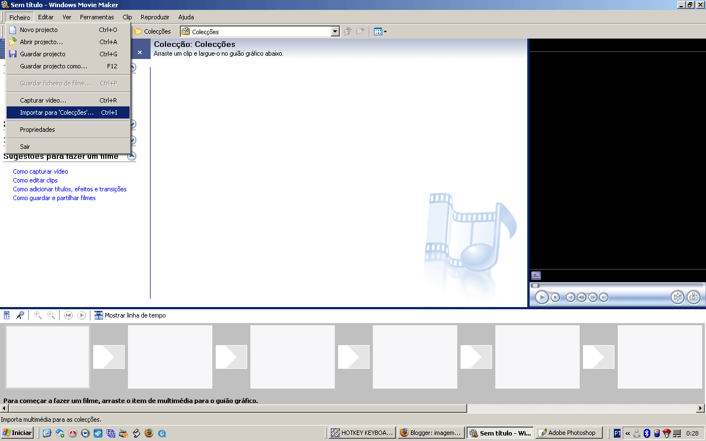This screenshot has width=706, height=441.
Task: Click the Sem título - Wi... taskbar button
Action: point(500,433)
